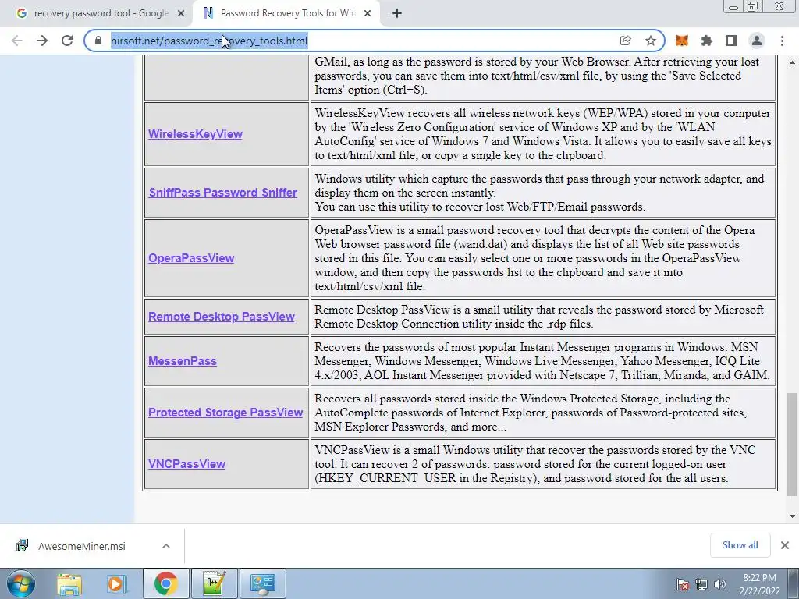Share this page via share icon

pos(625,41)
